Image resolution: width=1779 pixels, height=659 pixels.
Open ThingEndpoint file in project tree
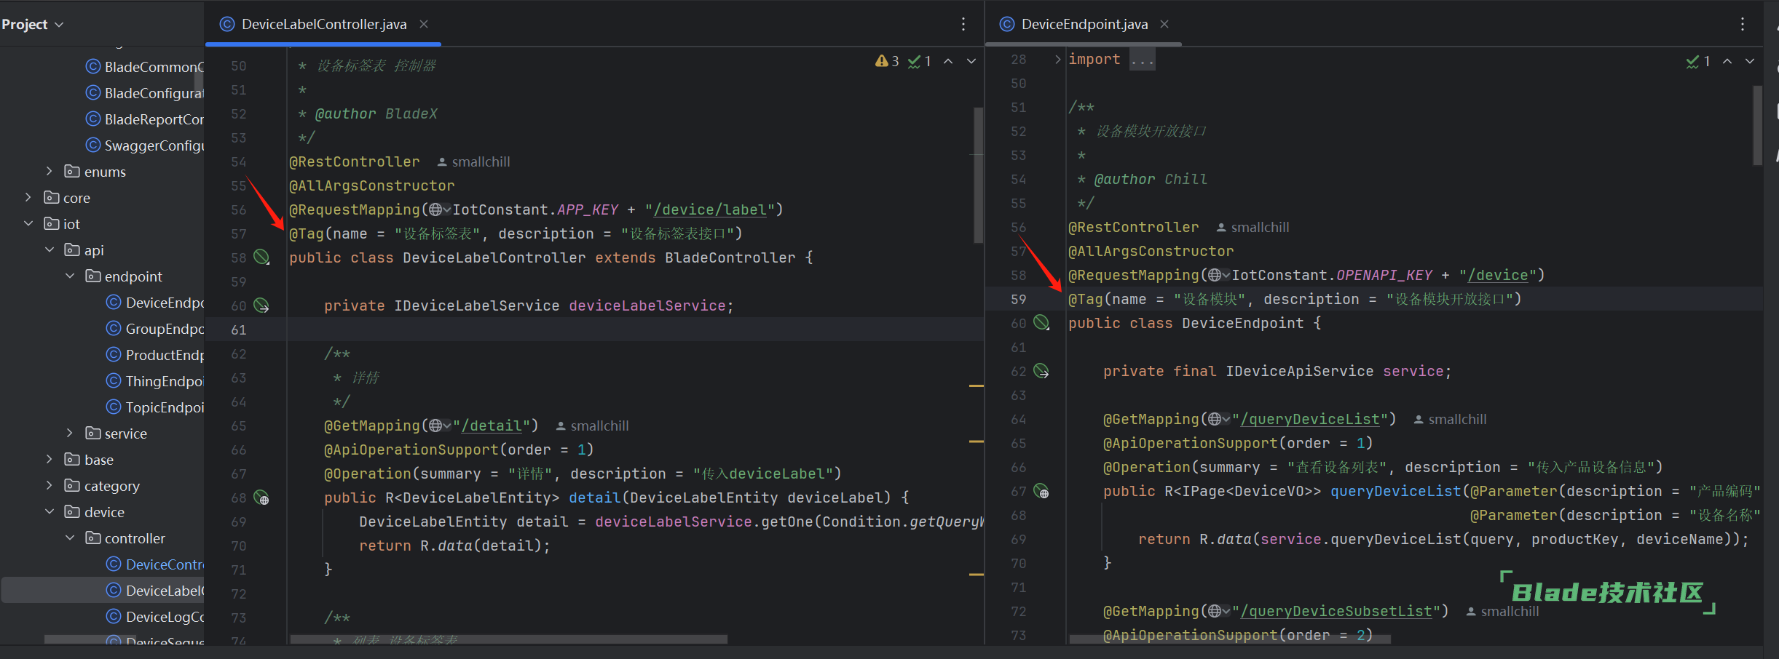pos(155,381)
